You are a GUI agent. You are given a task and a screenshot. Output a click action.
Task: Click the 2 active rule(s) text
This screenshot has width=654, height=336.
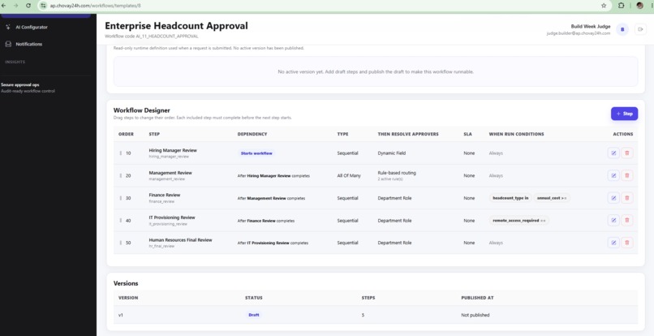[390, 179]
